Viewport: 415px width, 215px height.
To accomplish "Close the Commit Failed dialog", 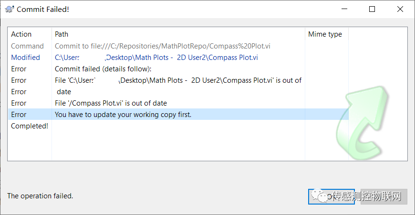I will tap(399, 9).
